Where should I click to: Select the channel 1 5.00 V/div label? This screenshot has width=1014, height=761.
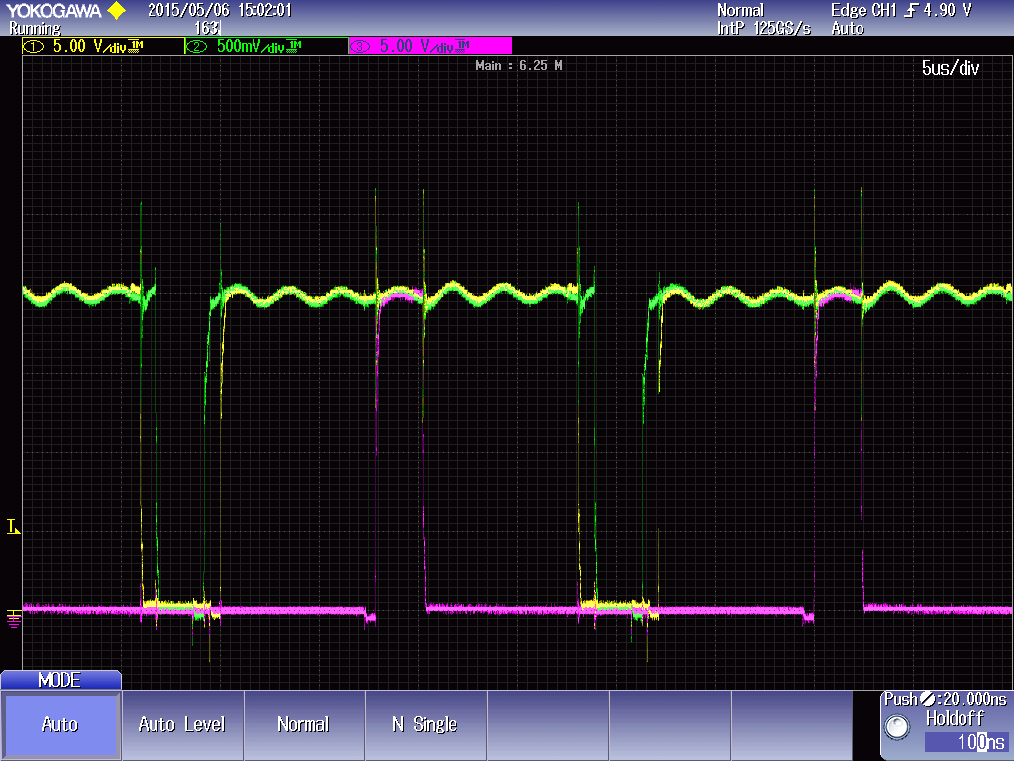tap(103, 46)
